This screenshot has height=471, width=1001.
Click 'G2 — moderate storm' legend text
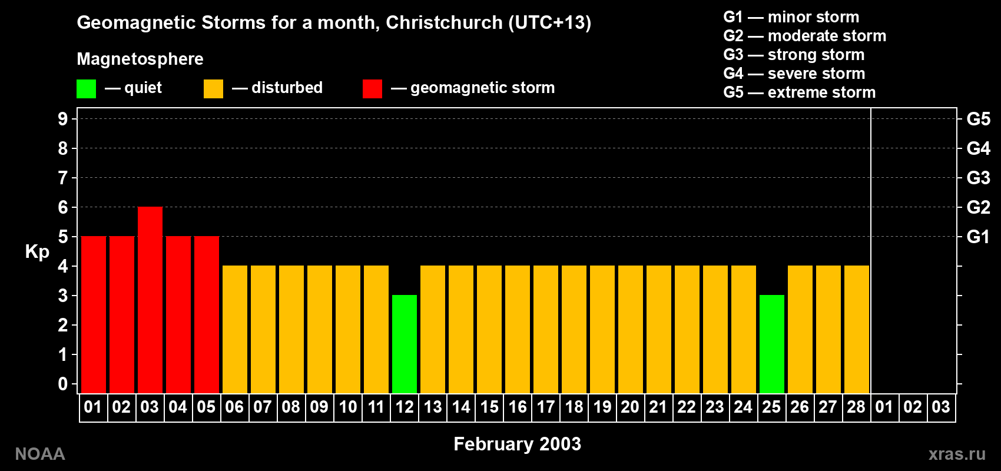click(x=805, y=36)
